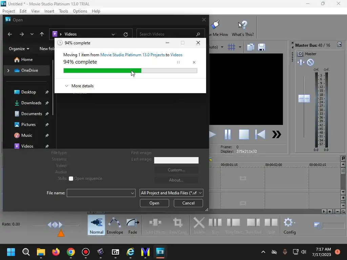Follow the Videos destination link
Viewport: 347px width, 260px height.
176,55
